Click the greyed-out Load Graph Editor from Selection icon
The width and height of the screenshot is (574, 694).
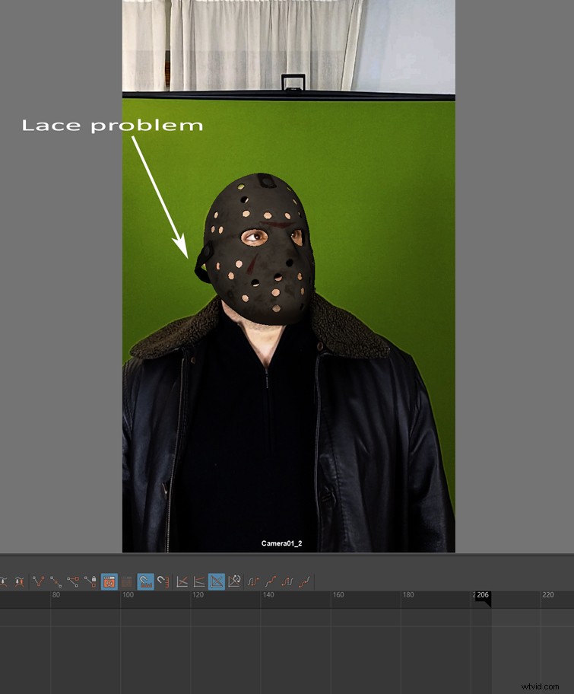126,581
